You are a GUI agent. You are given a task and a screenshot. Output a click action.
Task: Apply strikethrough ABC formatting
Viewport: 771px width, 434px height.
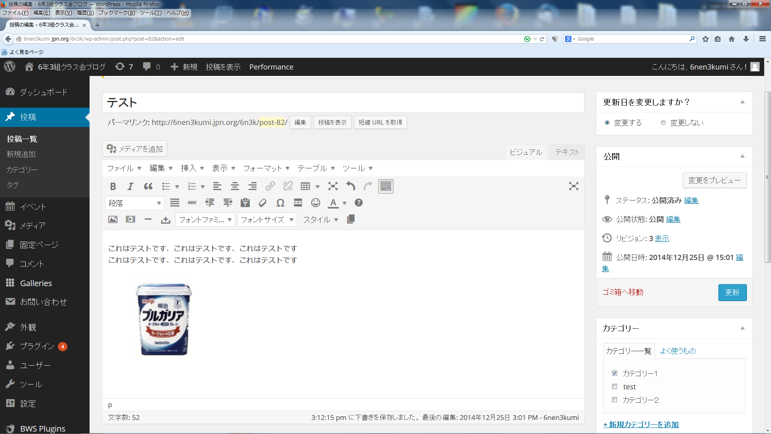(x=192, y=203)
